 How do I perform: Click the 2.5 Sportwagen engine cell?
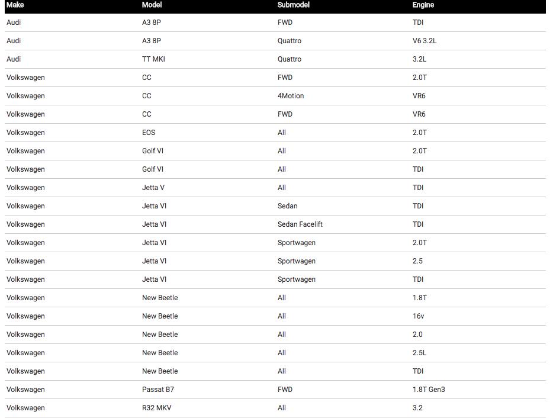pos(417,261)
